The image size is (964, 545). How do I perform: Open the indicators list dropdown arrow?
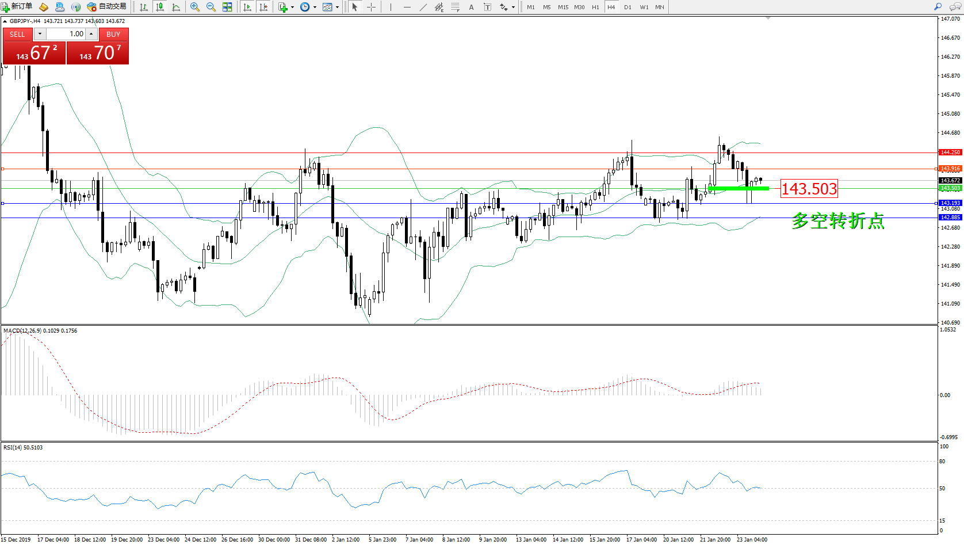(x=292, y=7)
